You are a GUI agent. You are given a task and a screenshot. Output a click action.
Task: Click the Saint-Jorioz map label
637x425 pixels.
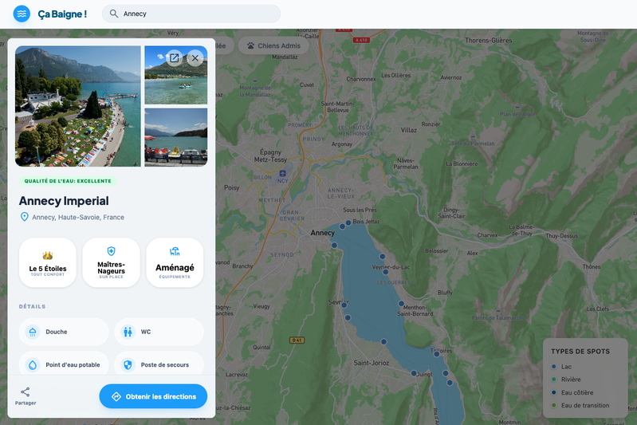tap(372, 363)
